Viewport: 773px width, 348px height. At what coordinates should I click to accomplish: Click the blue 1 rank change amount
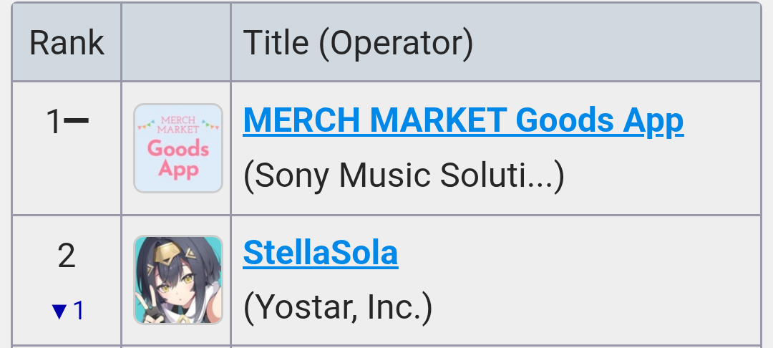click(x=79, y=311)
